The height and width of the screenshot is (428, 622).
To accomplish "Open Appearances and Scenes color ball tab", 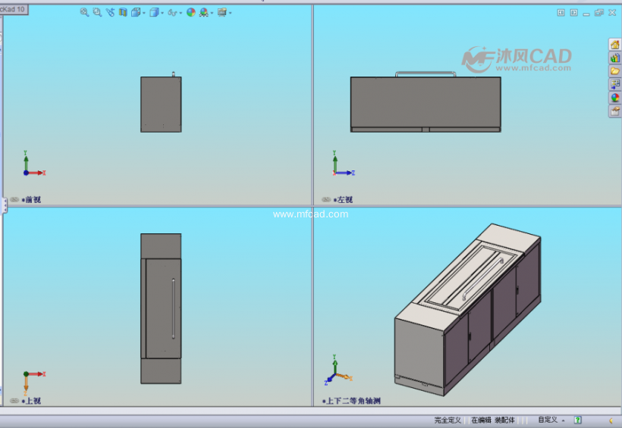I will click(615, 98).
